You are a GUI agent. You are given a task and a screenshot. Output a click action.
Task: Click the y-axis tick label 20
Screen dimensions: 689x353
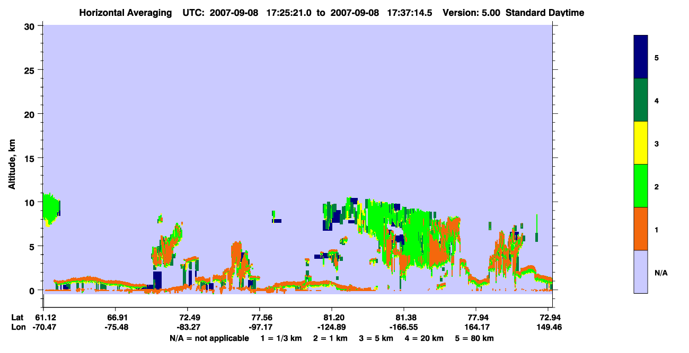click(31, 114)
